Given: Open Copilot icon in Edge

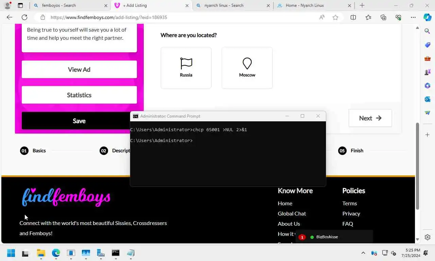Looking at the screenshot, I should click(x=427, y=17).
